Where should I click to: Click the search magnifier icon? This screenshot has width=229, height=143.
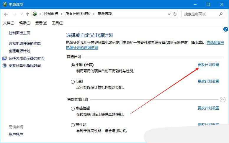point(221,14)
